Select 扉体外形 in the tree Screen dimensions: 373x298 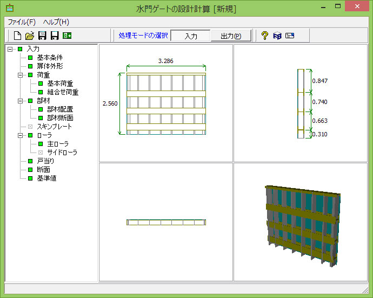tap(50, 66)
